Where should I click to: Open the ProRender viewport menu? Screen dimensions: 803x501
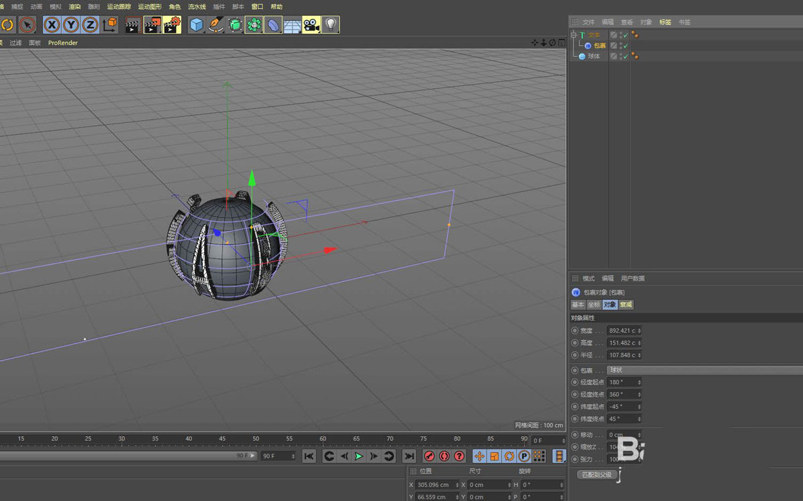63,43
